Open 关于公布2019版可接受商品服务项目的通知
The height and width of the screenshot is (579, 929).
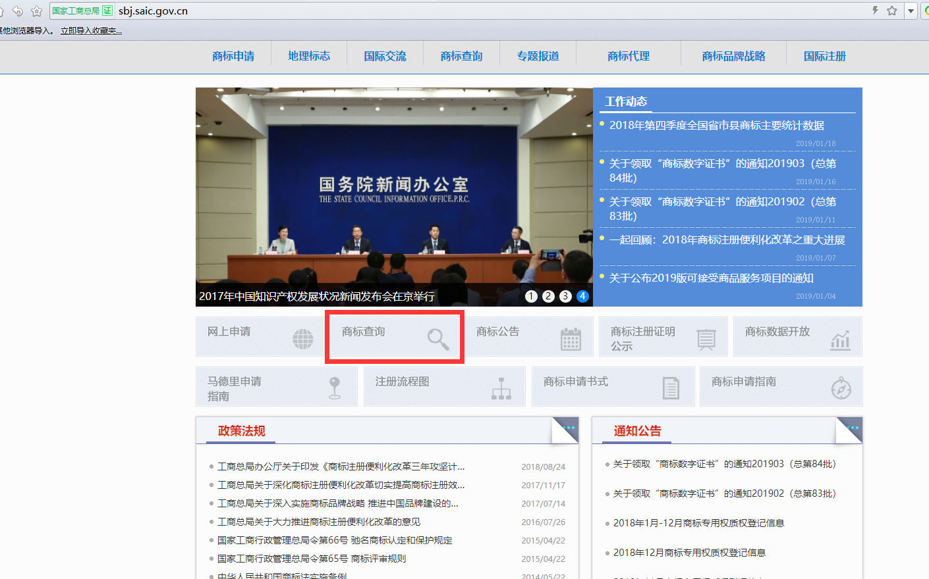(712, 278)
